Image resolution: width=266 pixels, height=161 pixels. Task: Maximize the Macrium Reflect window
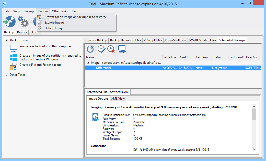click(249, 3)
